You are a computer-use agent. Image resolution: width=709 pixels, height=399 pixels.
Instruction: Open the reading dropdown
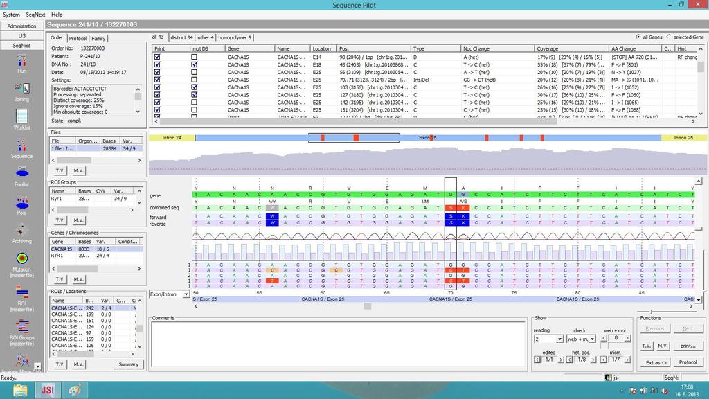click(559, 339)
